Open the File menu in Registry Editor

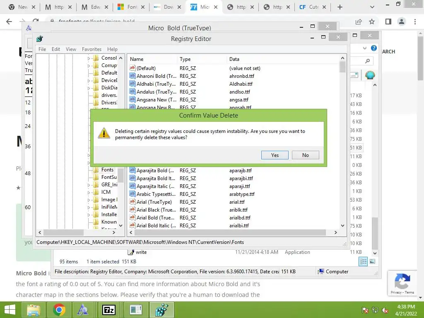[42, 49]
